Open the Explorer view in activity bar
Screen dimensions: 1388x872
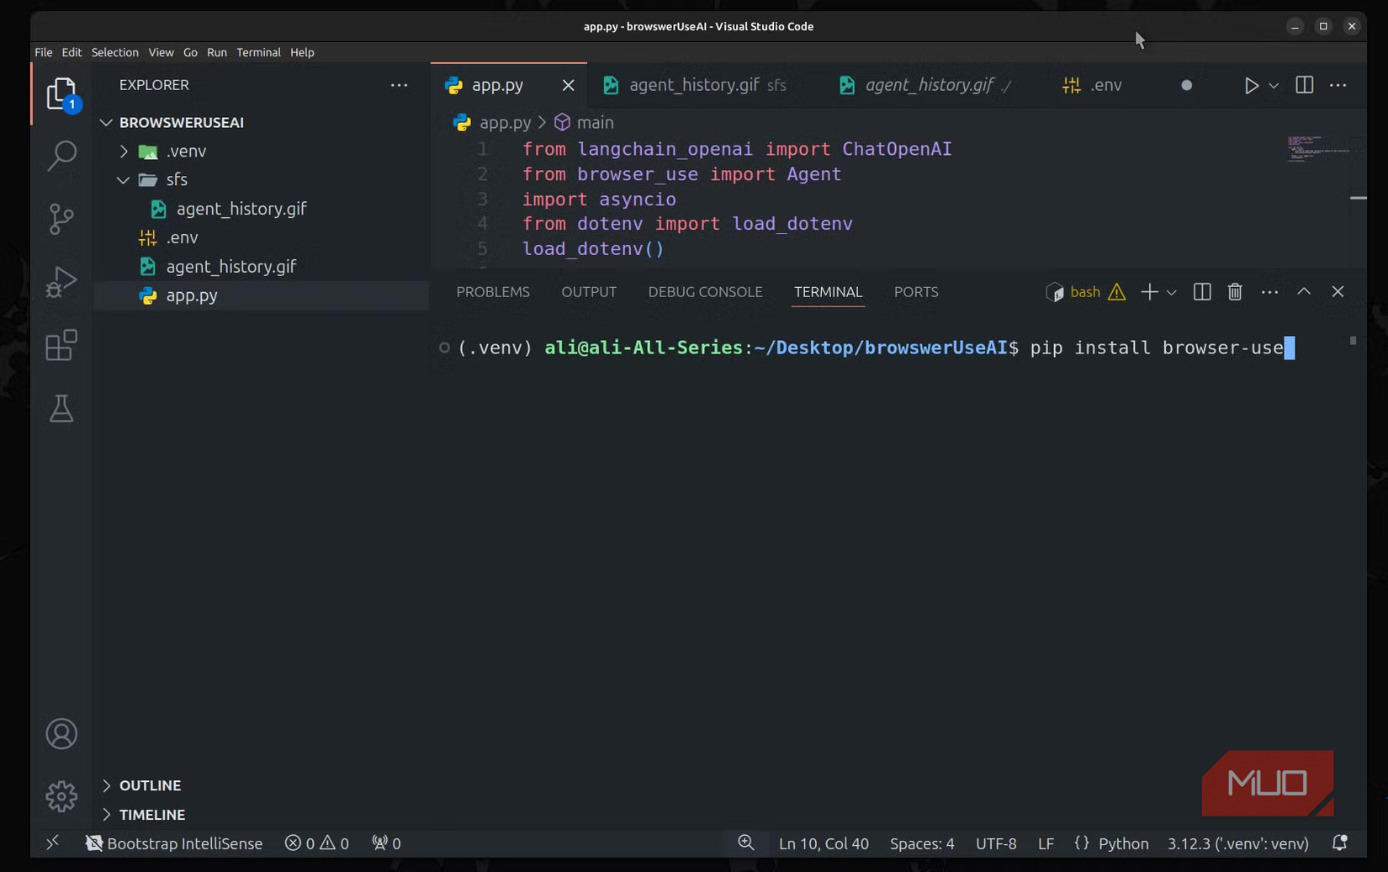(x=61, y=93)
